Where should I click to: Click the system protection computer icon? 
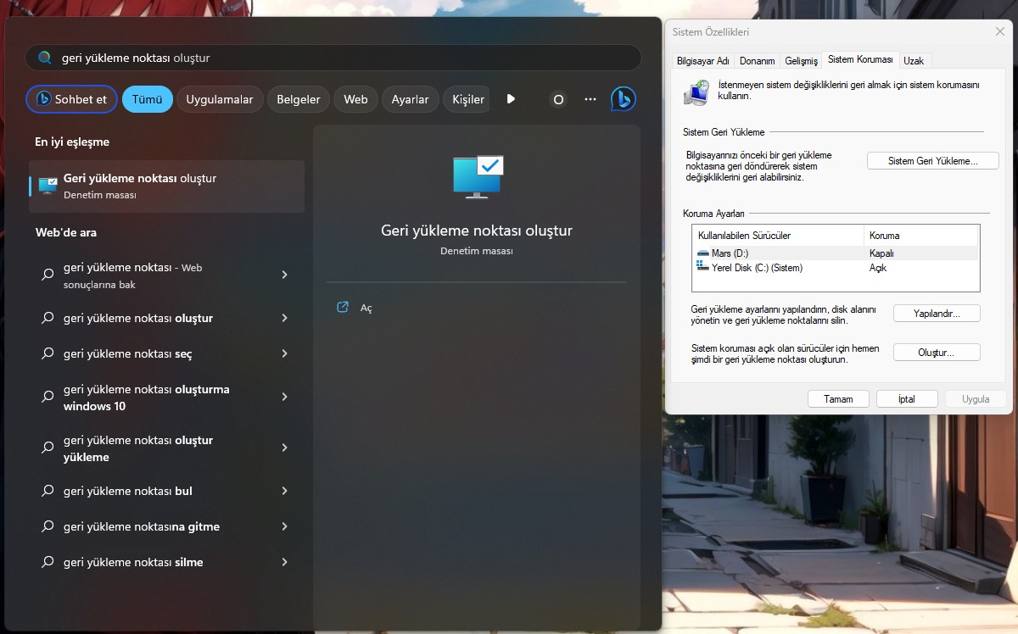696,93
